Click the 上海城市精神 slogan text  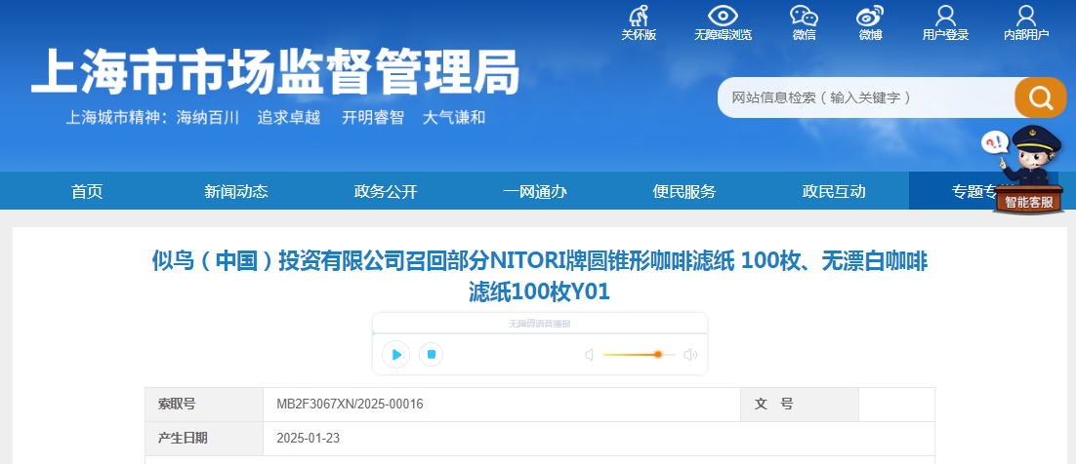click(275, 117)
